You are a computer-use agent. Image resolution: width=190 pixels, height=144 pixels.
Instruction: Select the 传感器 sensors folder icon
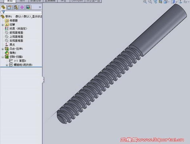(x=7, y=21)
